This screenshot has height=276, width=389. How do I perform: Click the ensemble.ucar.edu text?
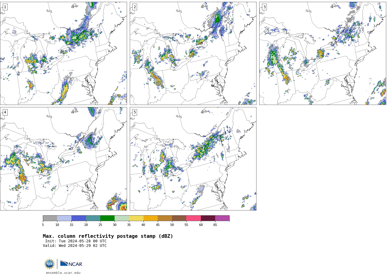click(63, 273)
